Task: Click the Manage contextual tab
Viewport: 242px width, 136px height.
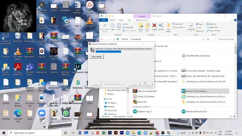Action: [x=142, y=16]
